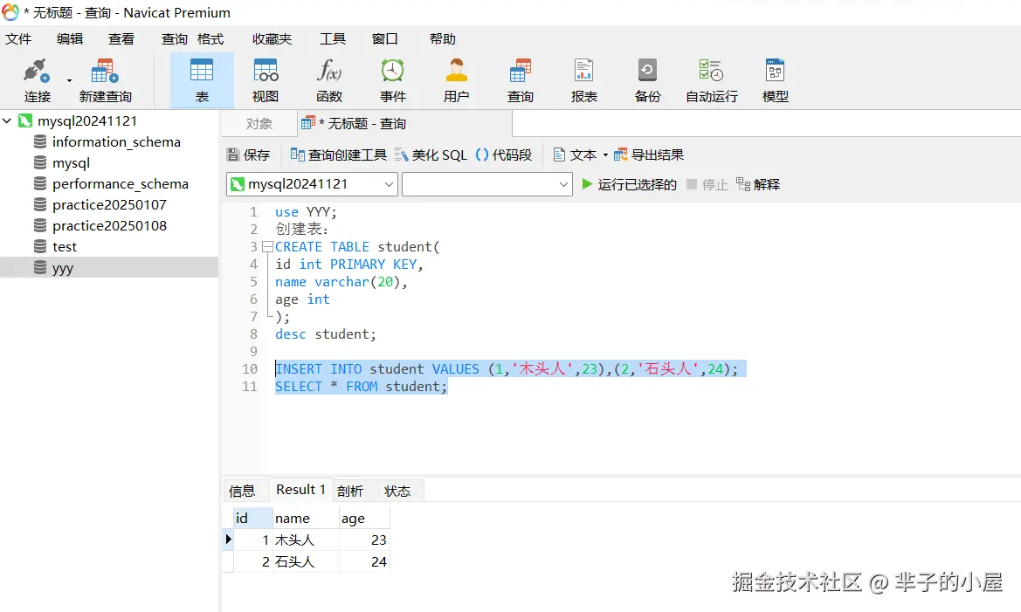Image resolution: width=1021 pixels, height=612 pixels.
Task: Click the desc student; code line
Action: pyautogui.click(x=326, y=334)
